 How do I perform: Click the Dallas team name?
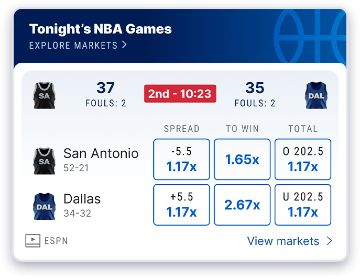click(82, 198)
